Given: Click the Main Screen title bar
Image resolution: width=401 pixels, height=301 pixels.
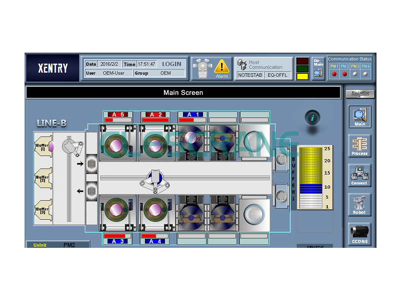Looking at the screenshot, I should pyautogui.click(x=183, y=93).
